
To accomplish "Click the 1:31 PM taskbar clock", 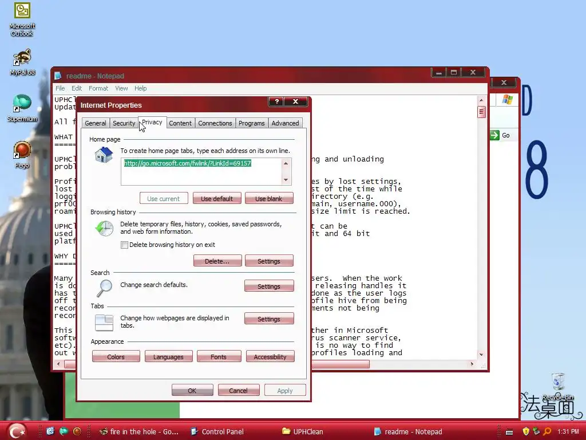I will point(568,432).
